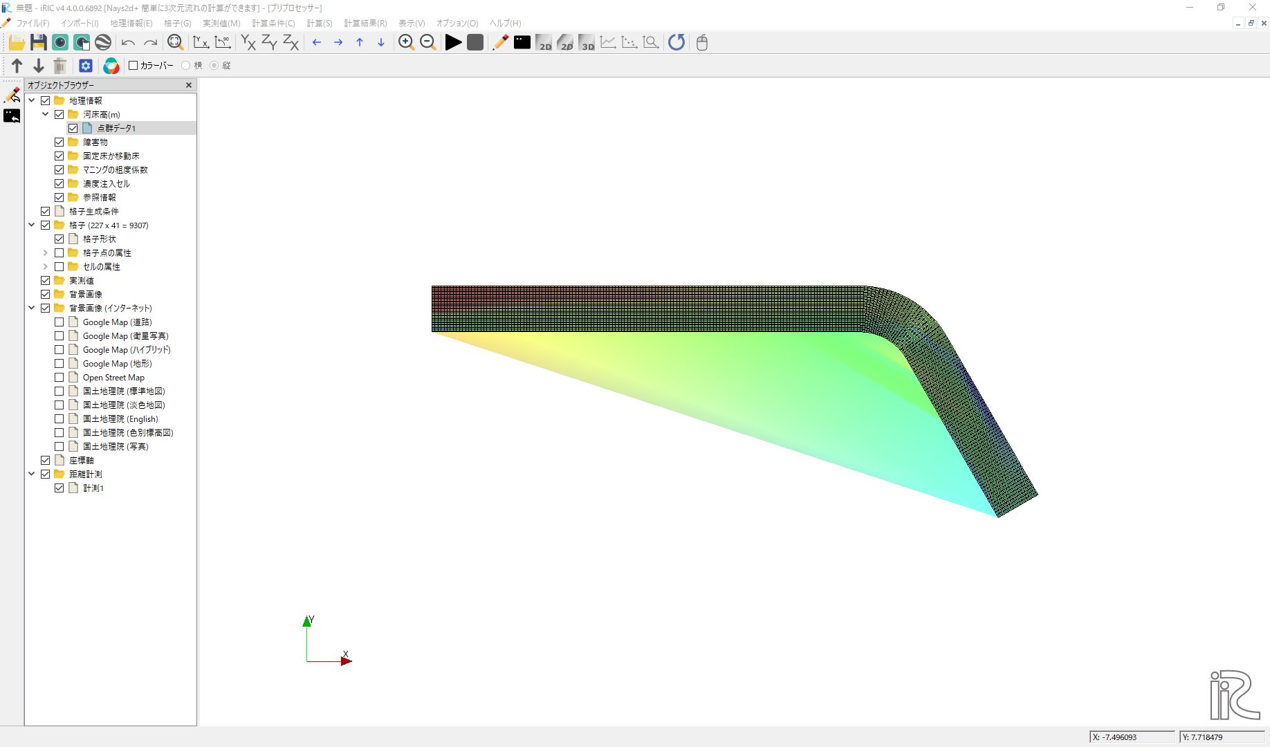Click the Zoom In magnifier icon
This screenshot has width=1270, height=747.
pyautogui.click(x=406, y=43)
